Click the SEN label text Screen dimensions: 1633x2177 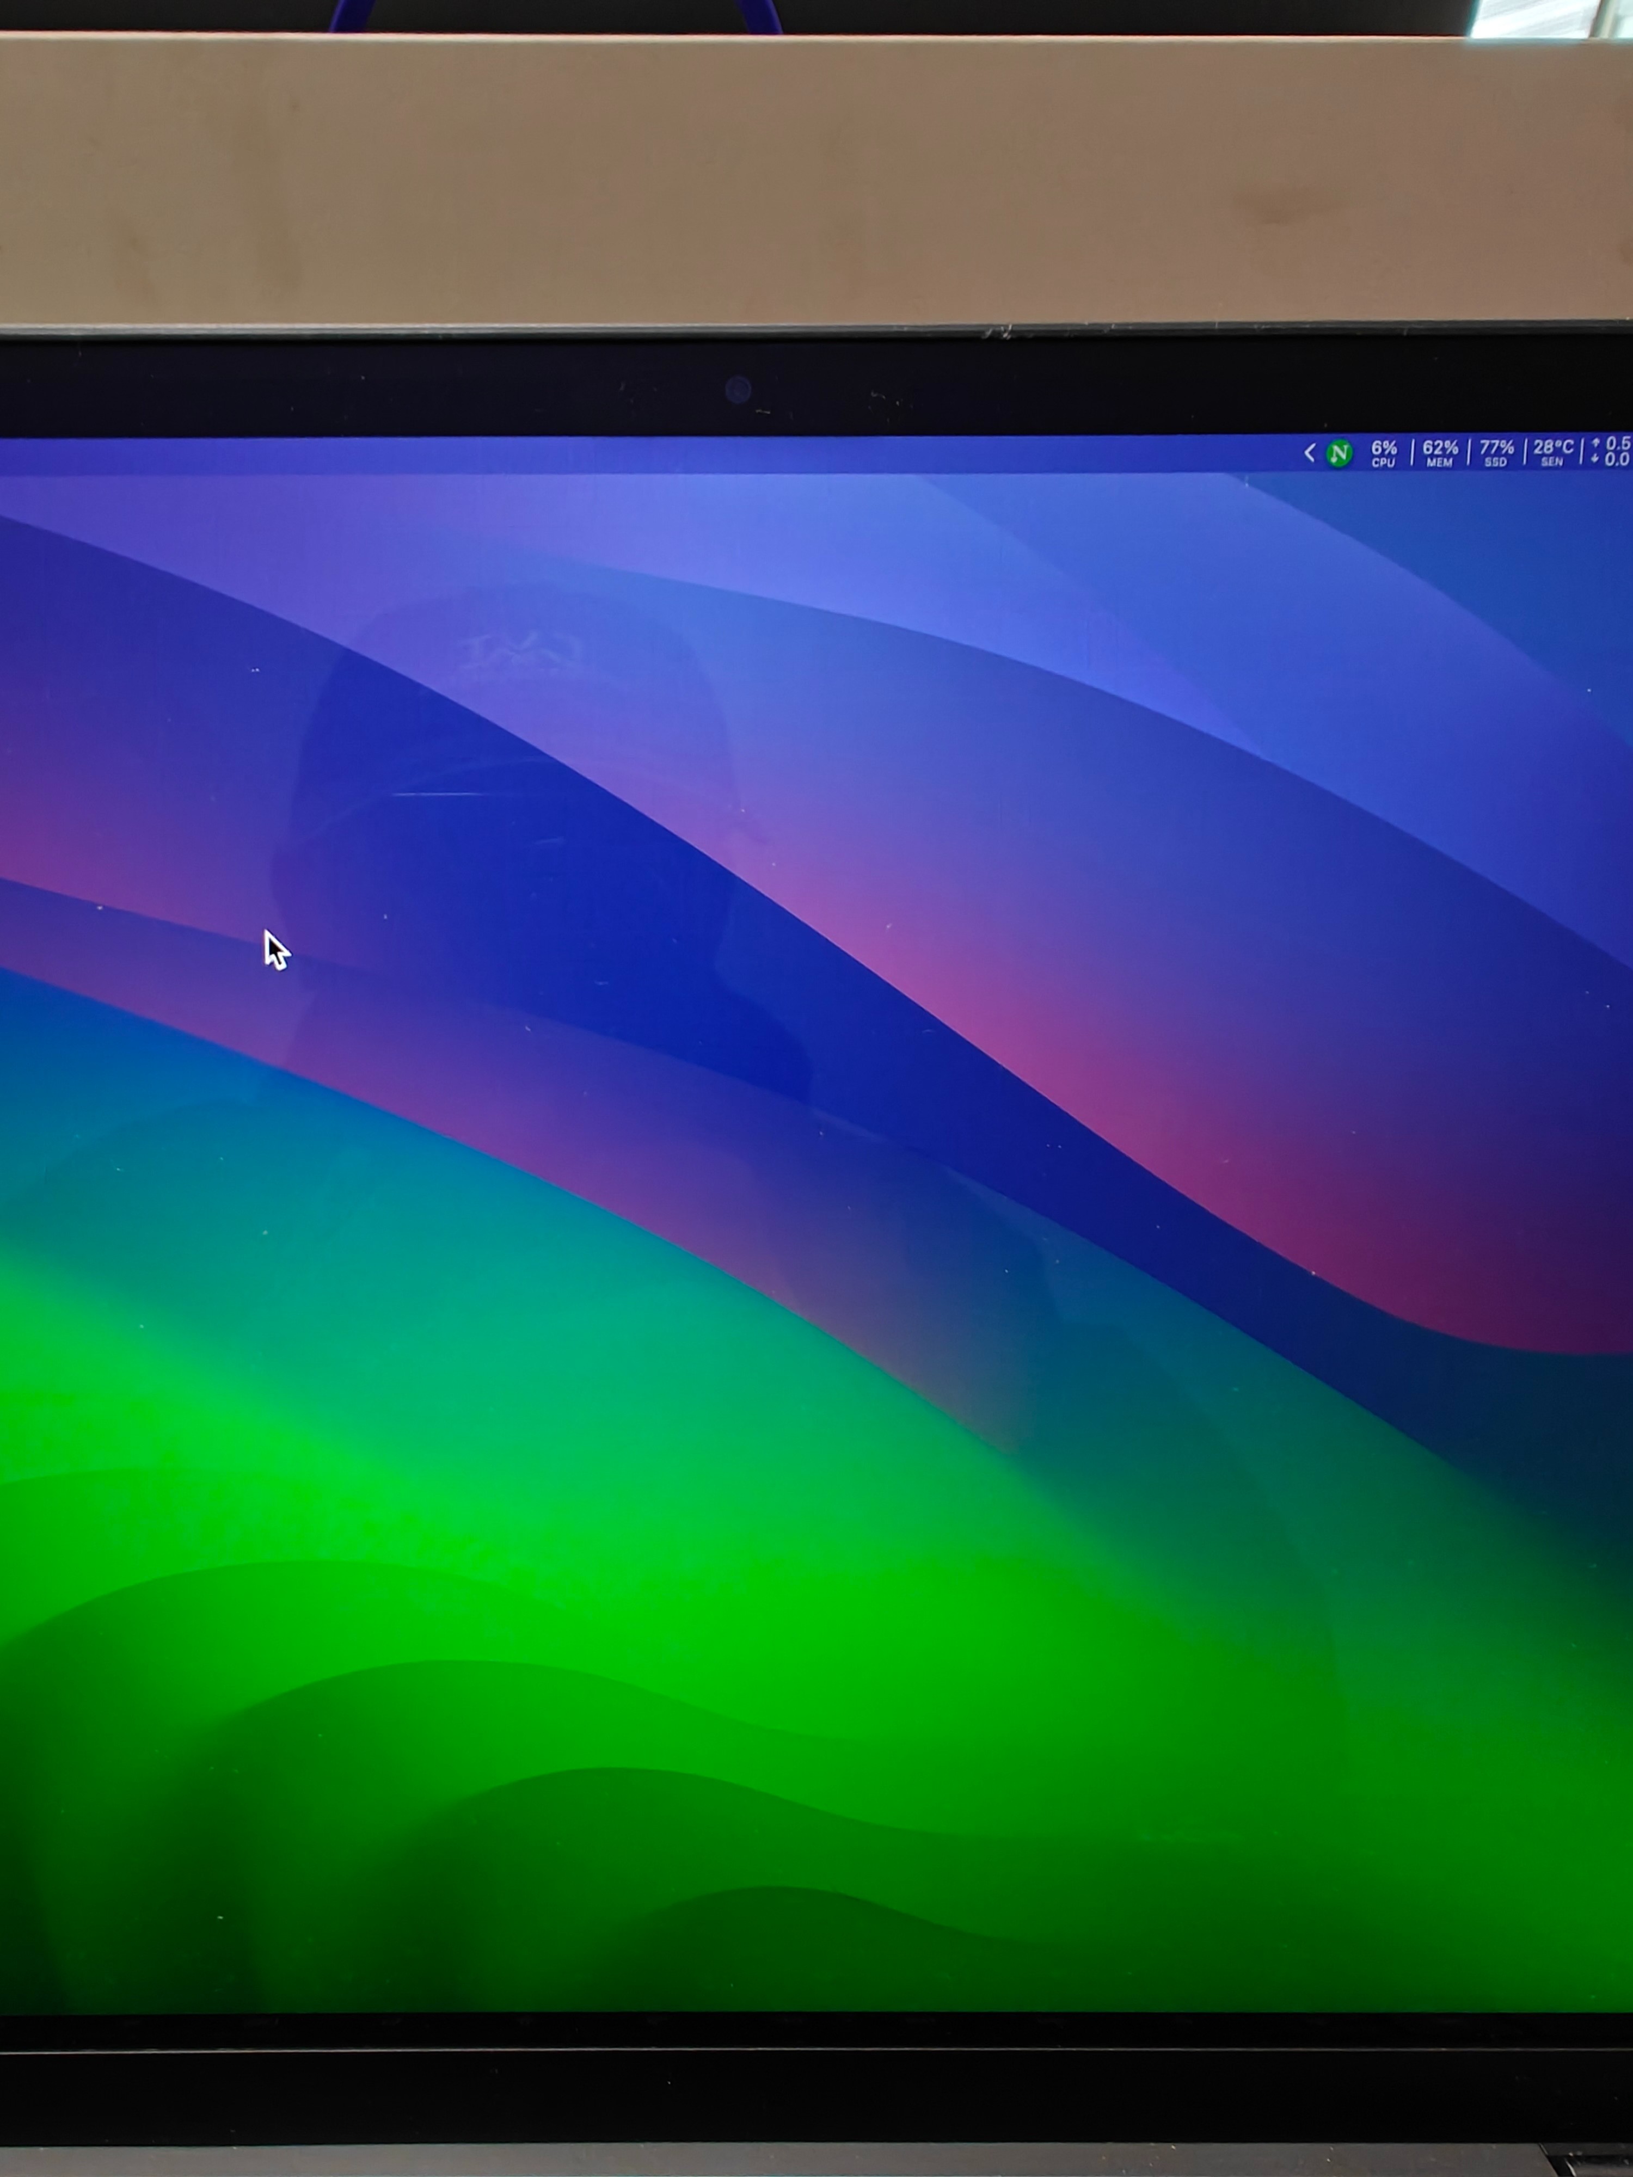click(x=1552, y=463)
